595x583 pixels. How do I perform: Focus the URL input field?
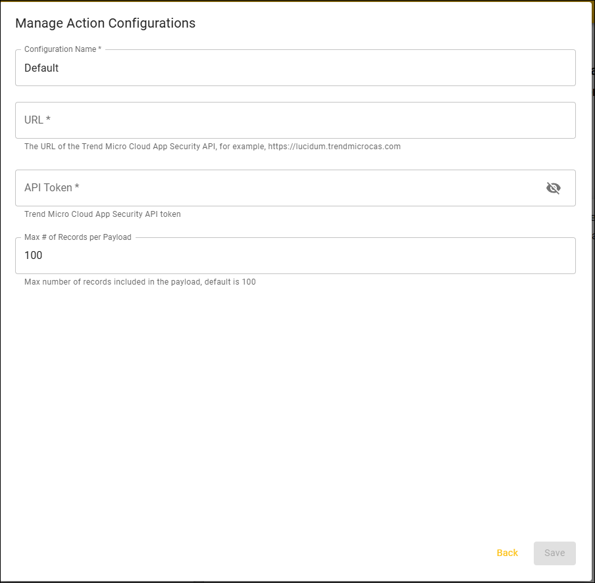(x=296, y=120)
